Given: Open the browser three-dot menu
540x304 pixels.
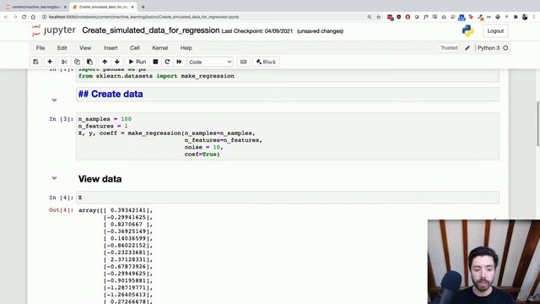Looking at the screenshot, I should coord(534,17).
